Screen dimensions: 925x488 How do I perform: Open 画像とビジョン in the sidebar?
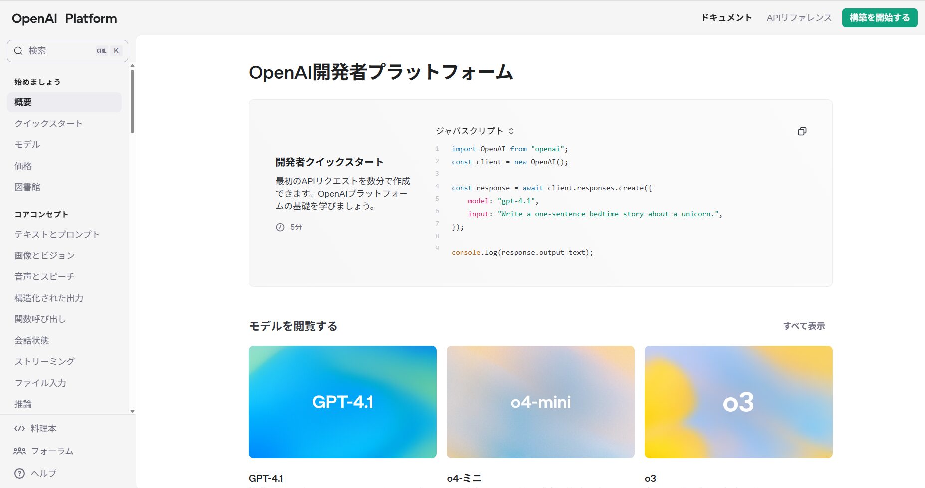(x=64, y=255)
